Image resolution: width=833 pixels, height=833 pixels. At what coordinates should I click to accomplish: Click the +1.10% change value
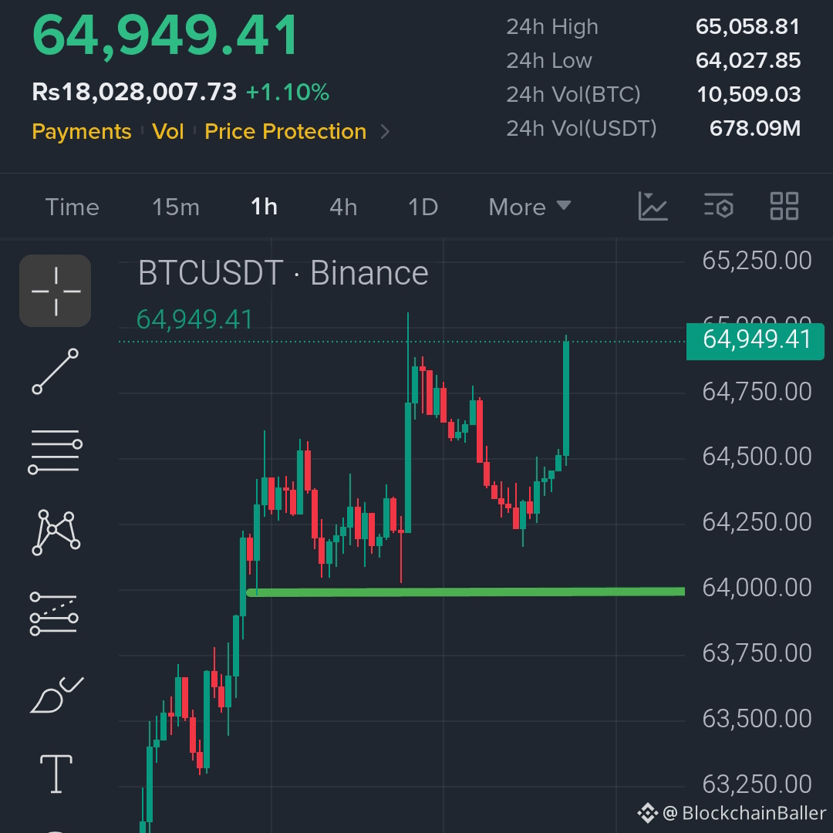(x=288, y=92)
